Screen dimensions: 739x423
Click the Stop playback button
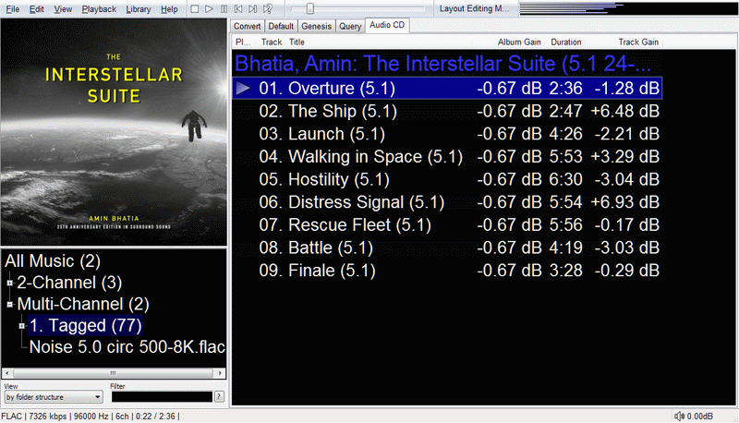click(194, 9)
